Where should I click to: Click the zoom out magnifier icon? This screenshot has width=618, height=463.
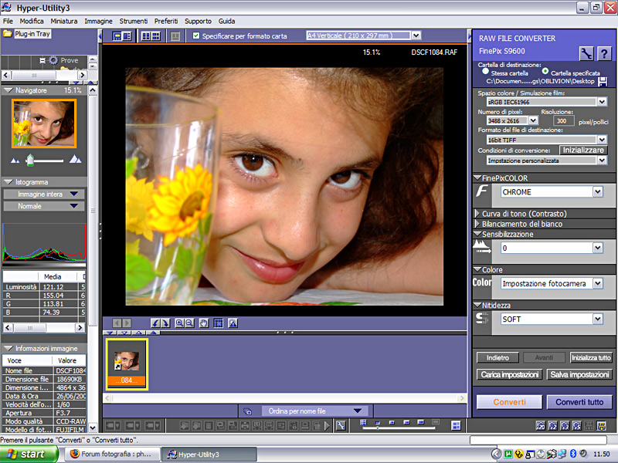(189, 323)
